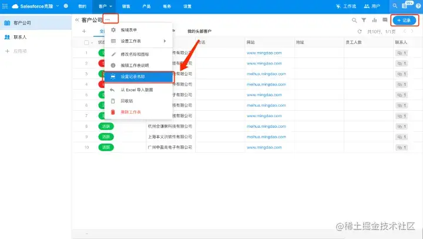Click the 活跃 status badge in row 10
423x239 pixels.
click(x=106, y=148)
